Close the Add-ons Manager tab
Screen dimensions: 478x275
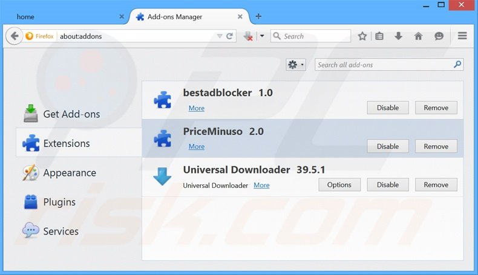coord(240,17)
